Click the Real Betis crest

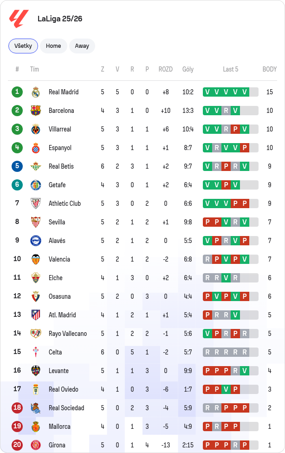[36, 166]
